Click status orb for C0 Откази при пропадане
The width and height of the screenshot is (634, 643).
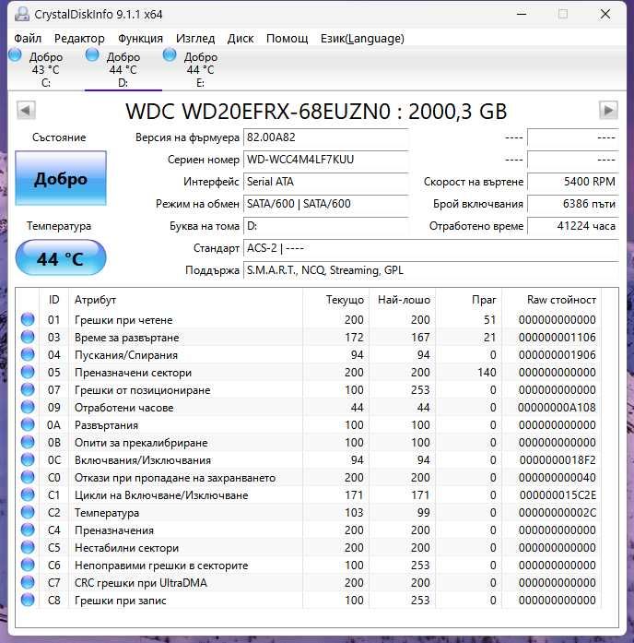[28, 477]
